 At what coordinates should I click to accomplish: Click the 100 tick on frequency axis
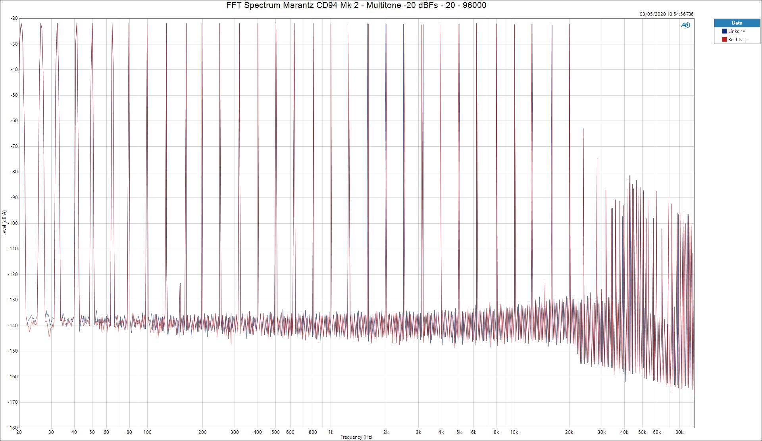pos(147,432)
